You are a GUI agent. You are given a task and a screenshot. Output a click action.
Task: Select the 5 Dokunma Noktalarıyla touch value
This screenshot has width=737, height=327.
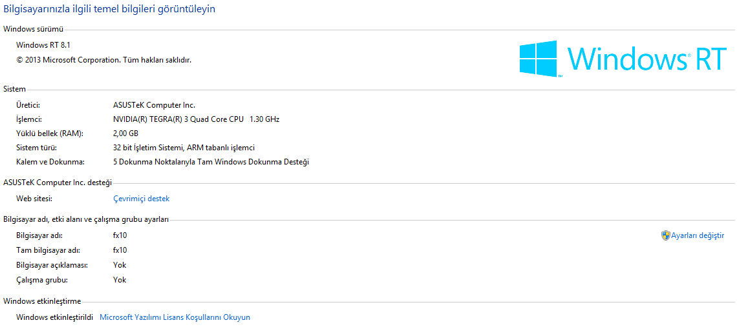coord(211,162)
